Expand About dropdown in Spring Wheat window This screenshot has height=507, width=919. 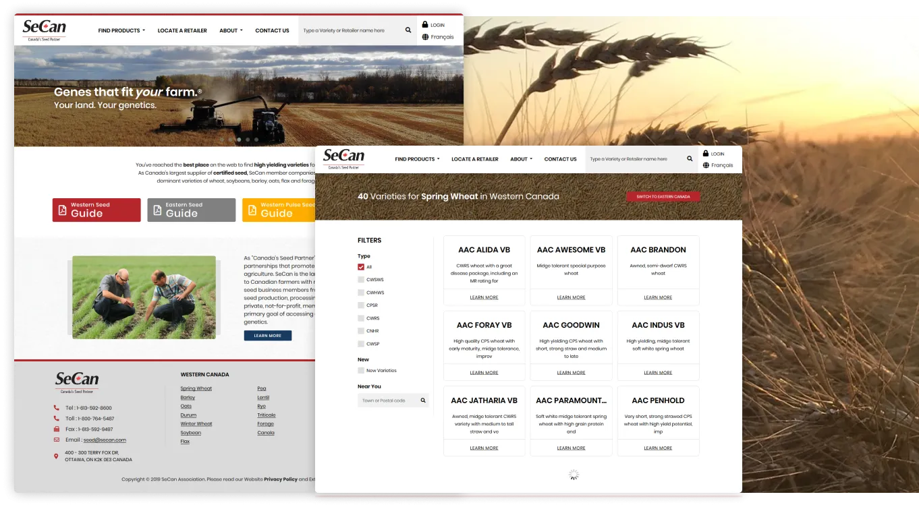point(521,159)
